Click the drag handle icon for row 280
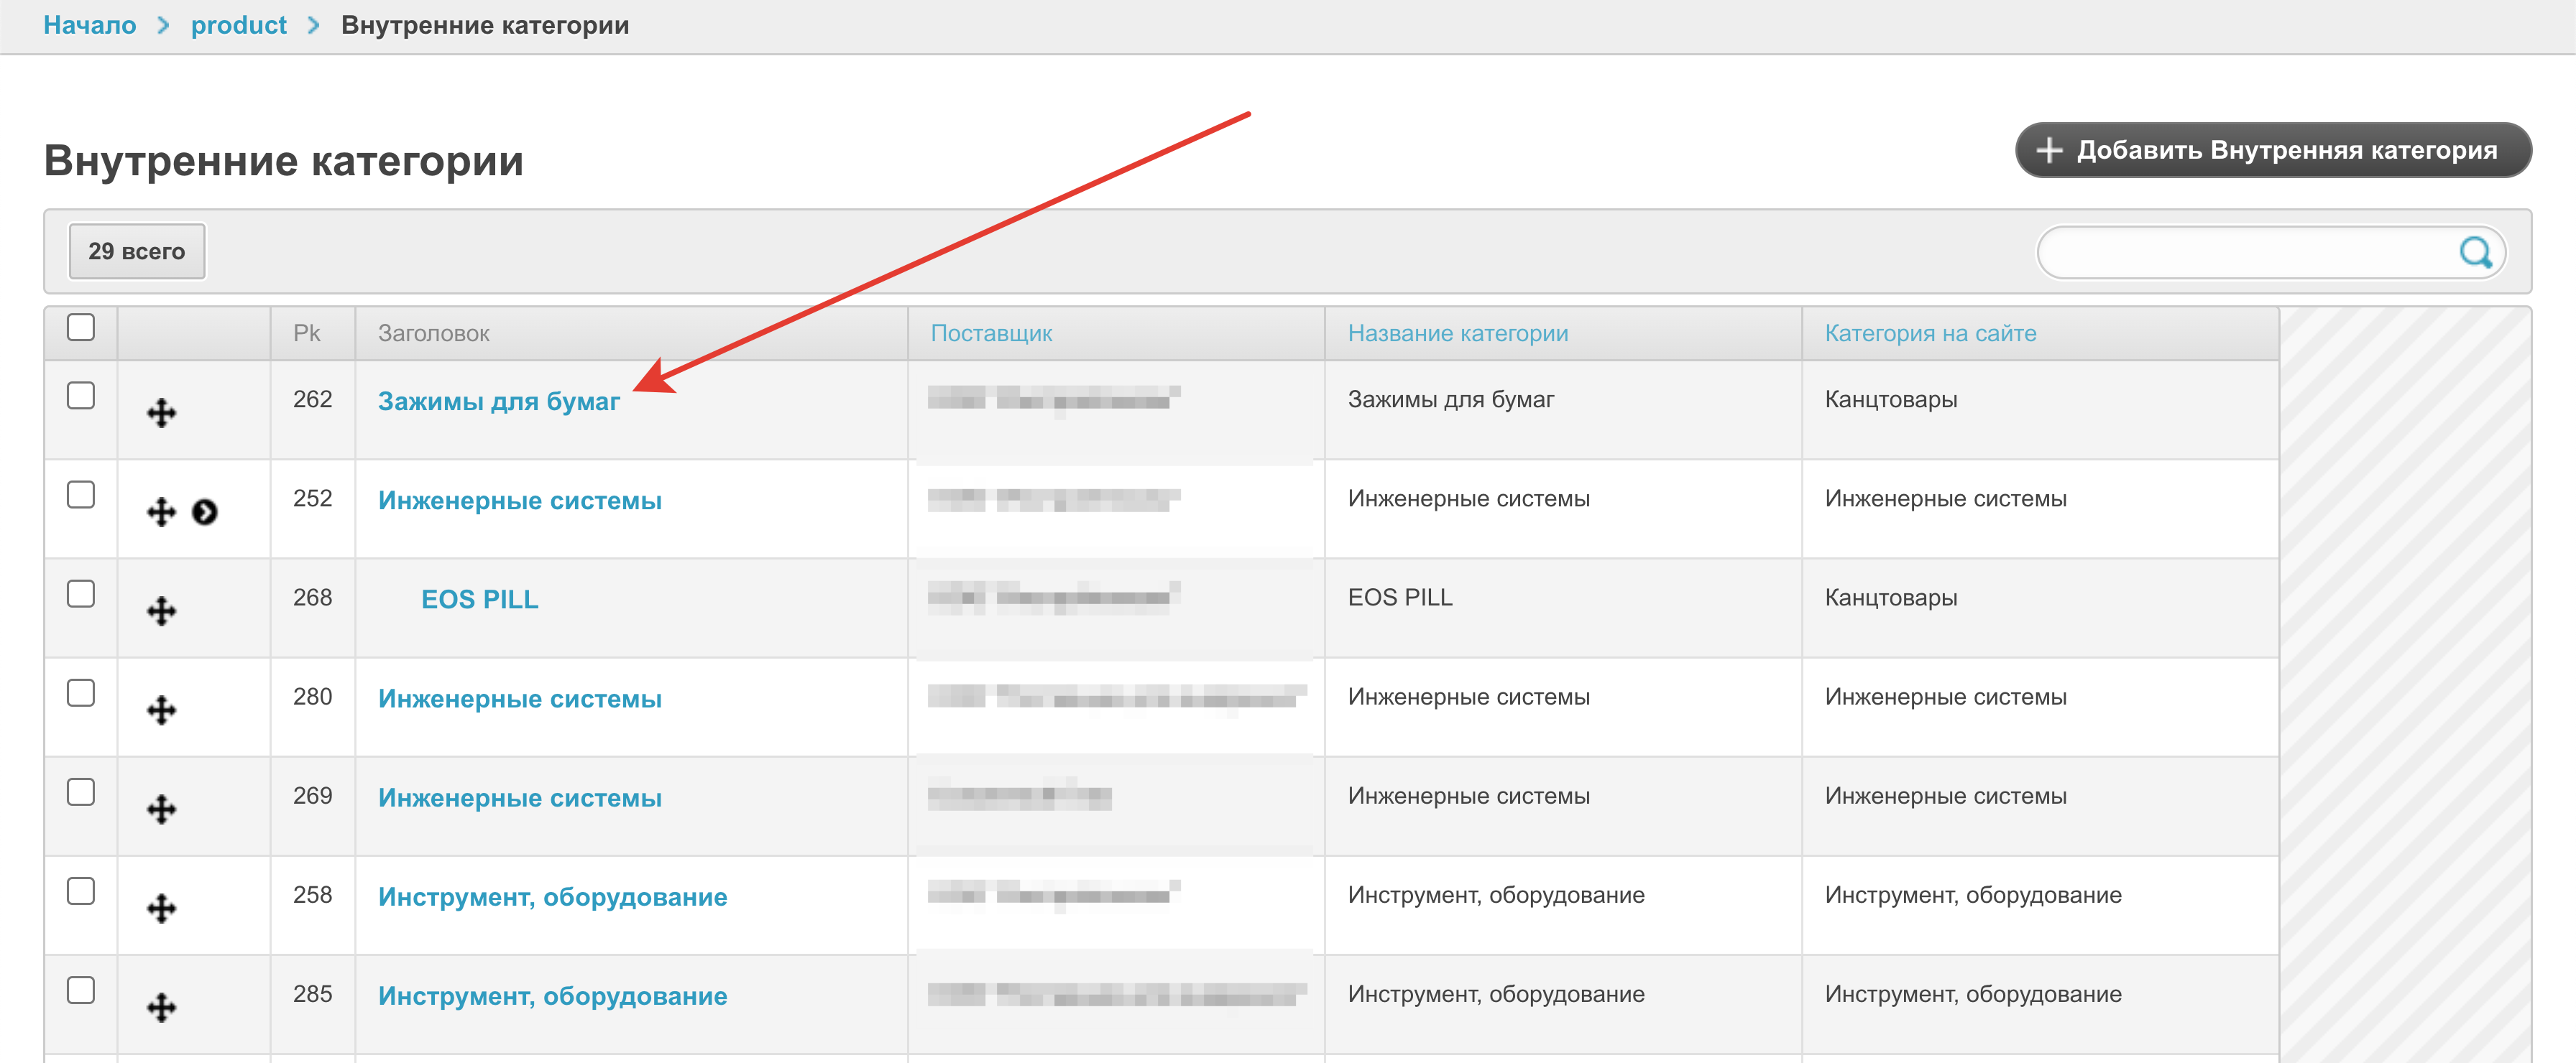The image size is (2576, 1063). (161, 710)
